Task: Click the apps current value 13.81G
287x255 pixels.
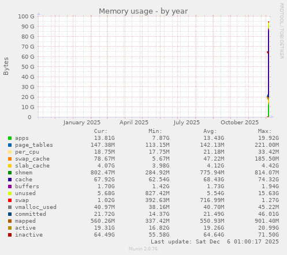Action: click(104, 138)
